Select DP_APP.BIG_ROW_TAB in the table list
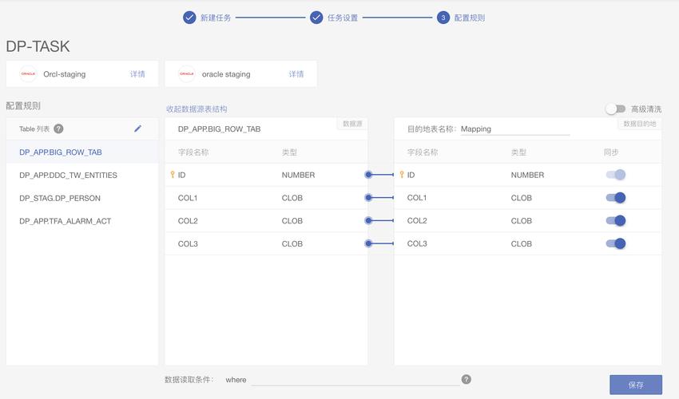The image size is (679, 399). pos(82,152)
